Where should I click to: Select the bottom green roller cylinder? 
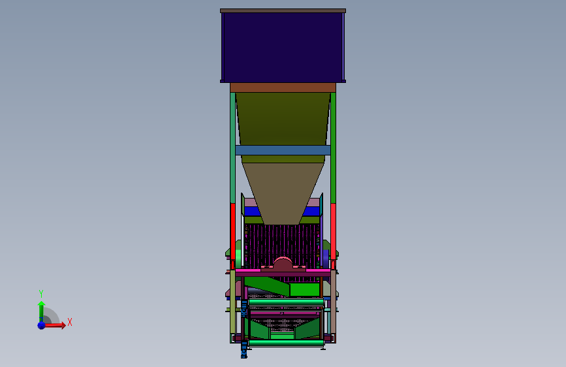pos(286,342)
